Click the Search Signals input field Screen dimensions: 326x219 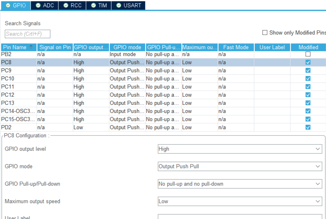[x=28, y=34]
